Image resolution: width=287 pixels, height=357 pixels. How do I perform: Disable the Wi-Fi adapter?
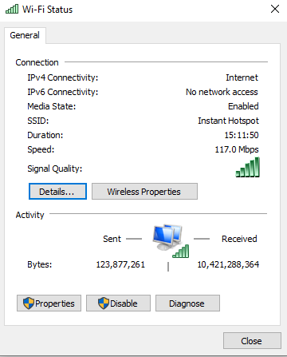(118, 303)
